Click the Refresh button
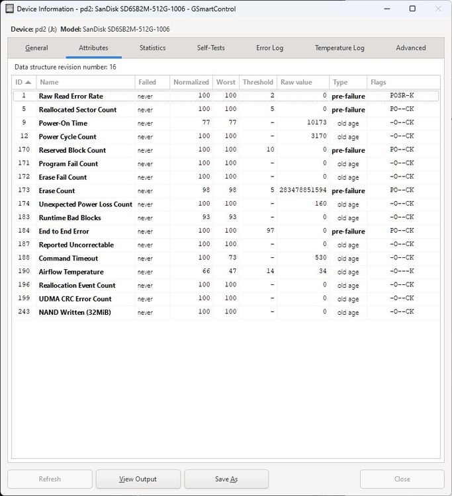The height and width of the screenshot is (496, 452). (50, 479)
